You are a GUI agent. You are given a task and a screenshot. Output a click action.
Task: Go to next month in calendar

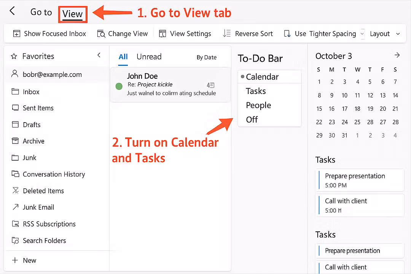coord(397,56)
